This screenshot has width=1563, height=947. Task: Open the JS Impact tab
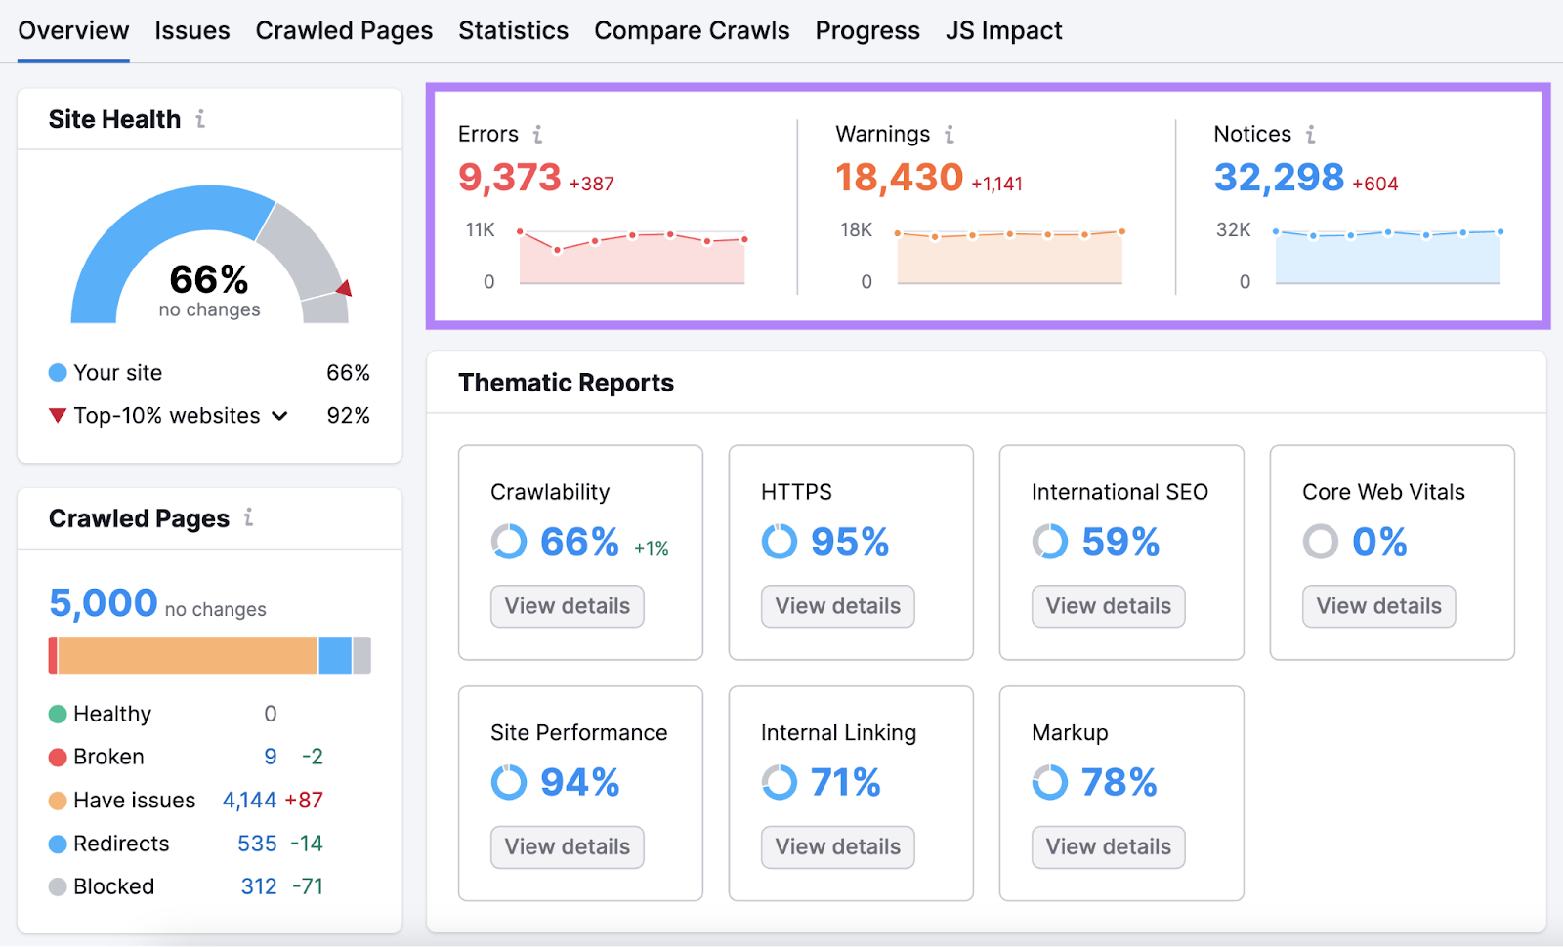[x=1003, y=31]
